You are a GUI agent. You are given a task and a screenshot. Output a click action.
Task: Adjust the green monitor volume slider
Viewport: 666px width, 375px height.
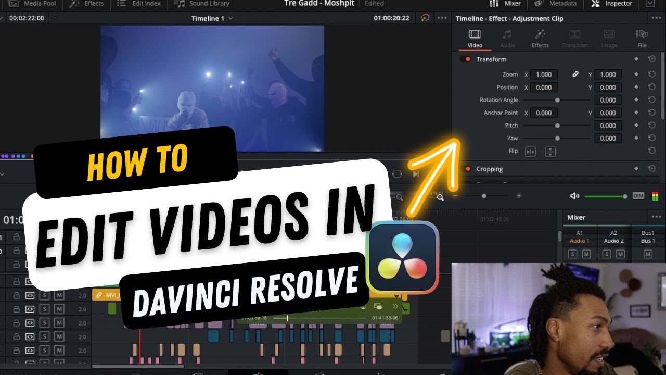coord(606,196)
